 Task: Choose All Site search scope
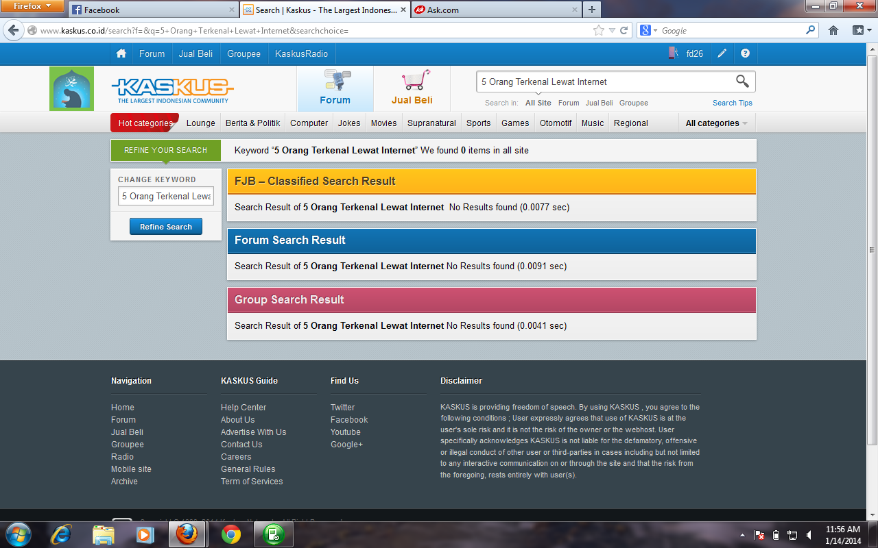coord(538,103)
